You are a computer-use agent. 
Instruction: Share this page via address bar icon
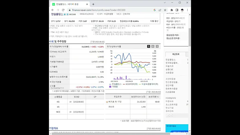click(160, 10)
